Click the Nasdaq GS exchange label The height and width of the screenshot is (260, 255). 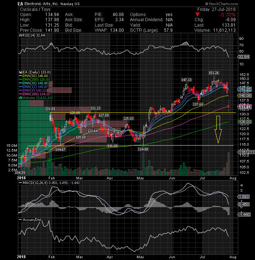point(70,4)
